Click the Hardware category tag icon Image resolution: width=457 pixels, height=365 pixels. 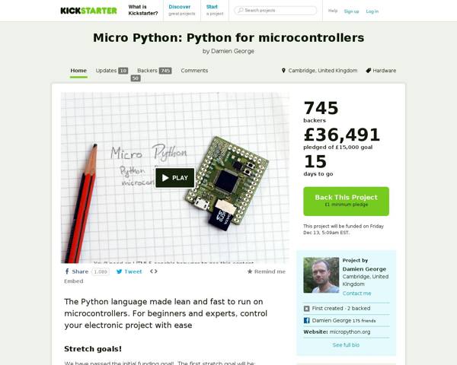click(368, 71)
